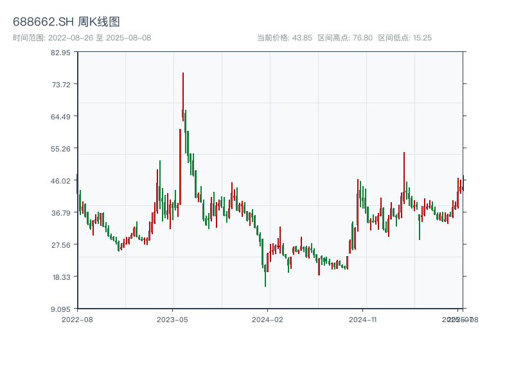Image resolution: width=514 pixels, height=385 pixels.
Task: Click the x-axis date label 2024-11
Action: (363, 320)
